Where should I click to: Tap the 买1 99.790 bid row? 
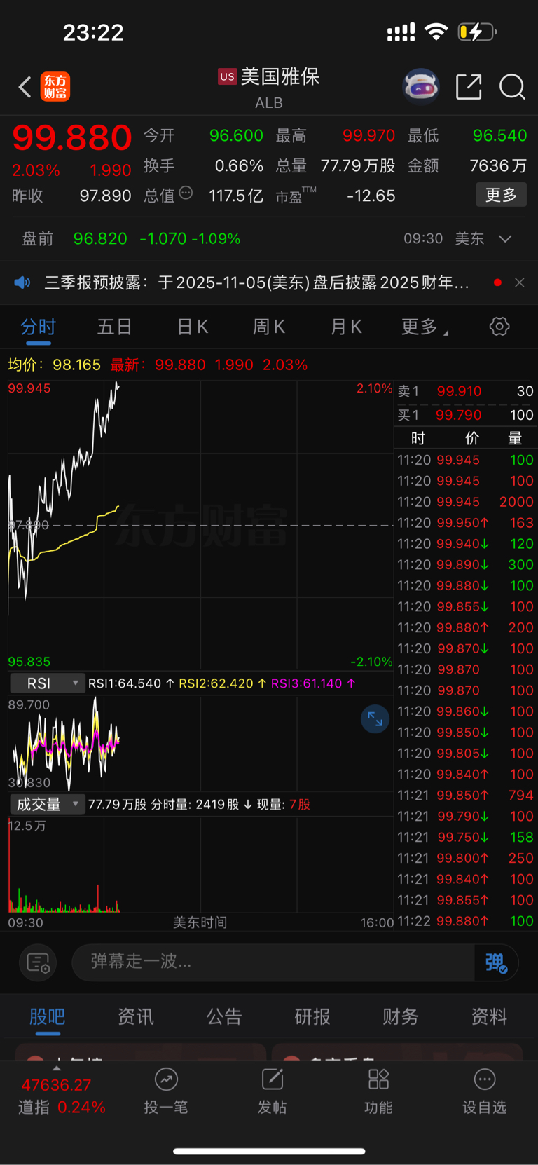tap(466, 415)
